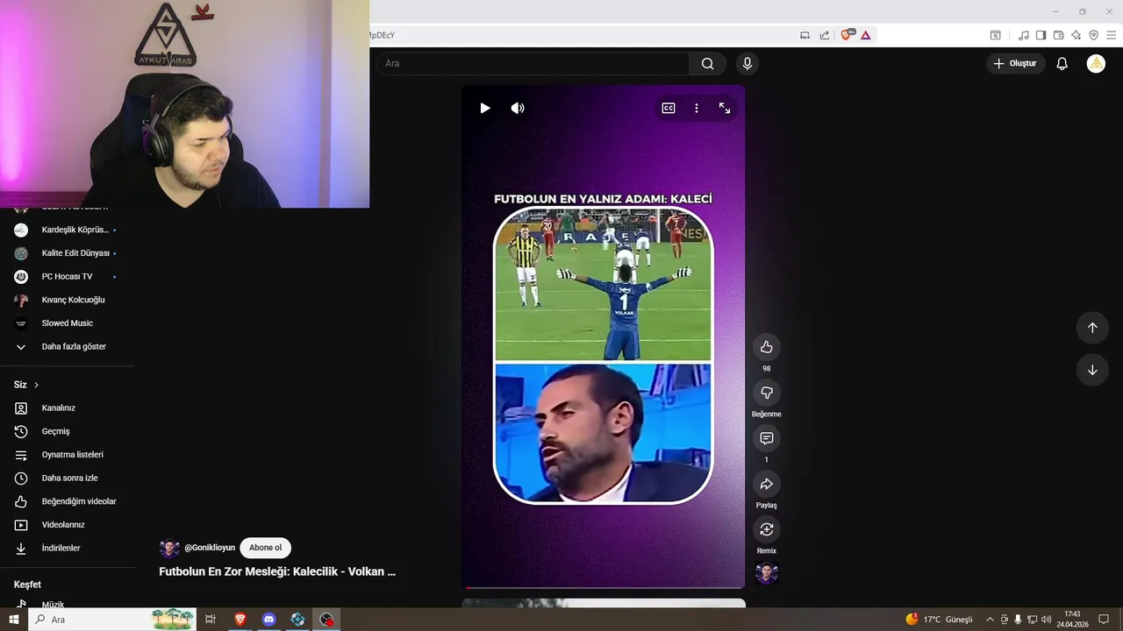Open Brave browser taskbar icon
The image size is (1123, 631).
click(240, 620)
